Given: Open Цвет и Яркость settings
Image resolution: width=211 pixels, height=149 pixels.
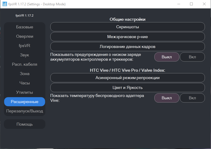Looking at the screenshot, I should (128, 88).
